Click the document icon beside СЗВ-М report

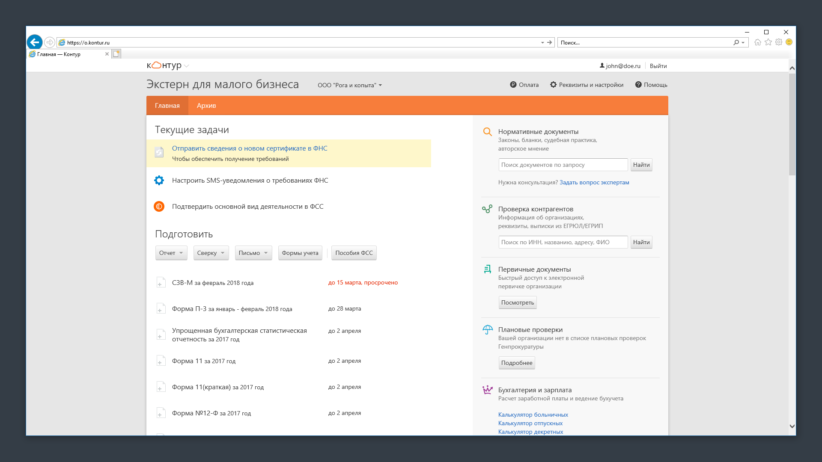coord(161,283)
